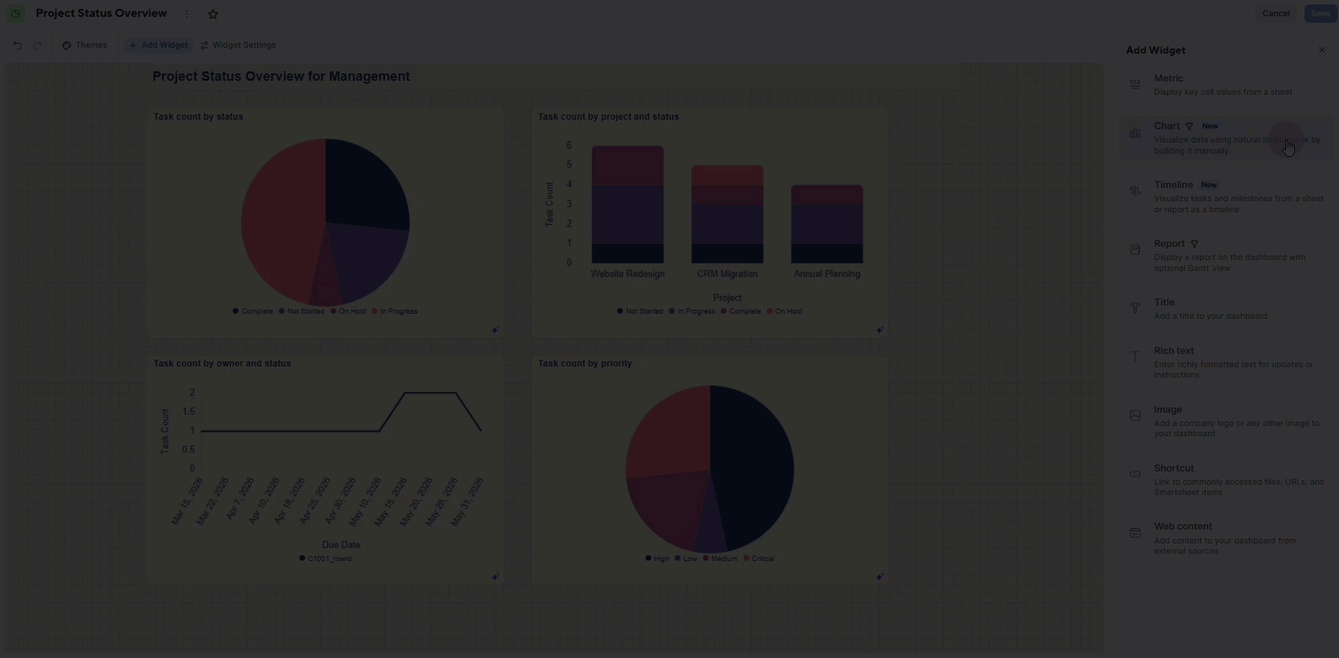Close the Add Widget panel

(1322, 50)
